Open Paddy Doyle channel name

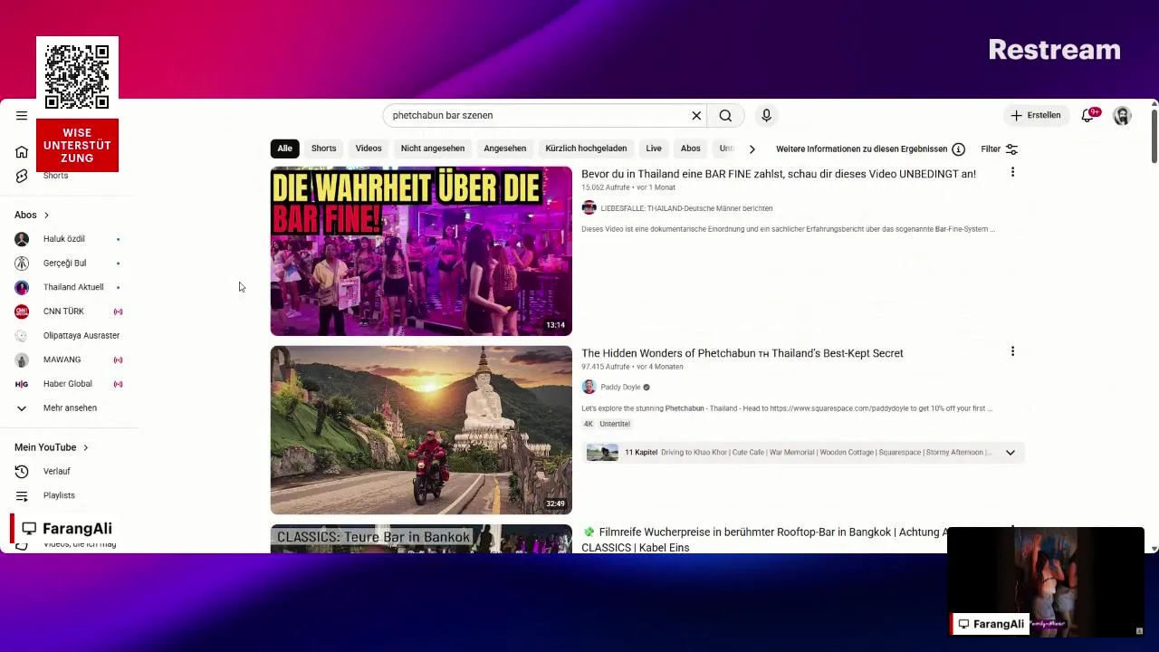[x=620, y=387]
